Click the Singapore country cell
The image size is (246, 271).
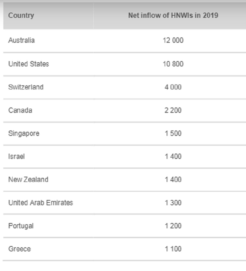[x=24, y=133]
